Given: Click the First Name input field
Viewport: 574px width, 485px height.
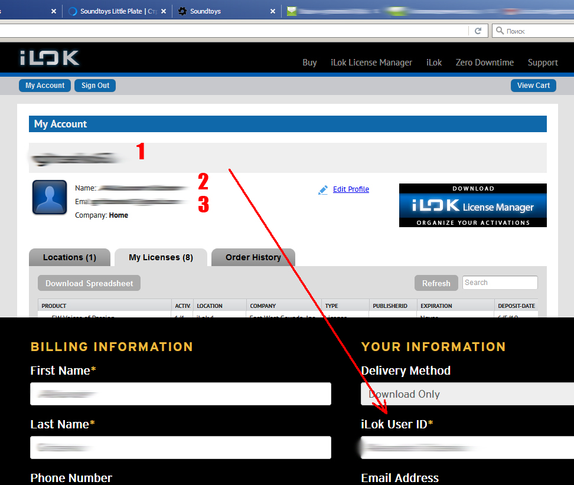Looking at the screenshot, I should pos(181,394).
